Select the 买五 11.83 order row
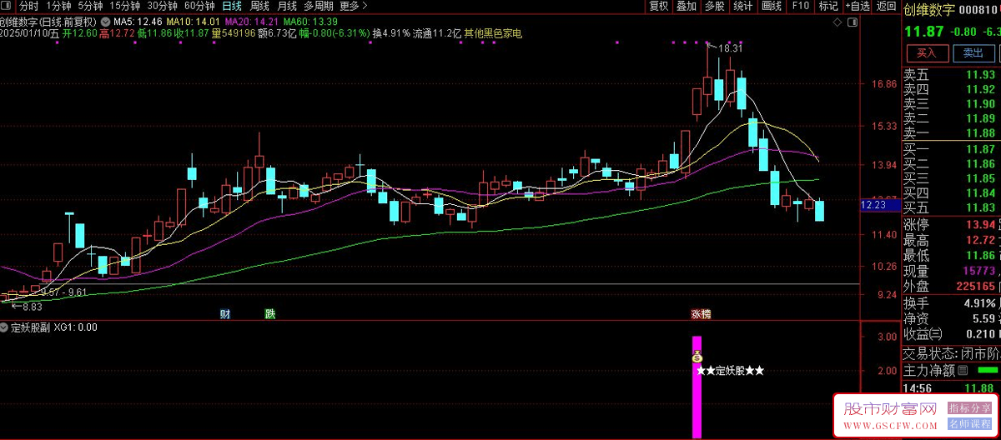 (951, 207)
